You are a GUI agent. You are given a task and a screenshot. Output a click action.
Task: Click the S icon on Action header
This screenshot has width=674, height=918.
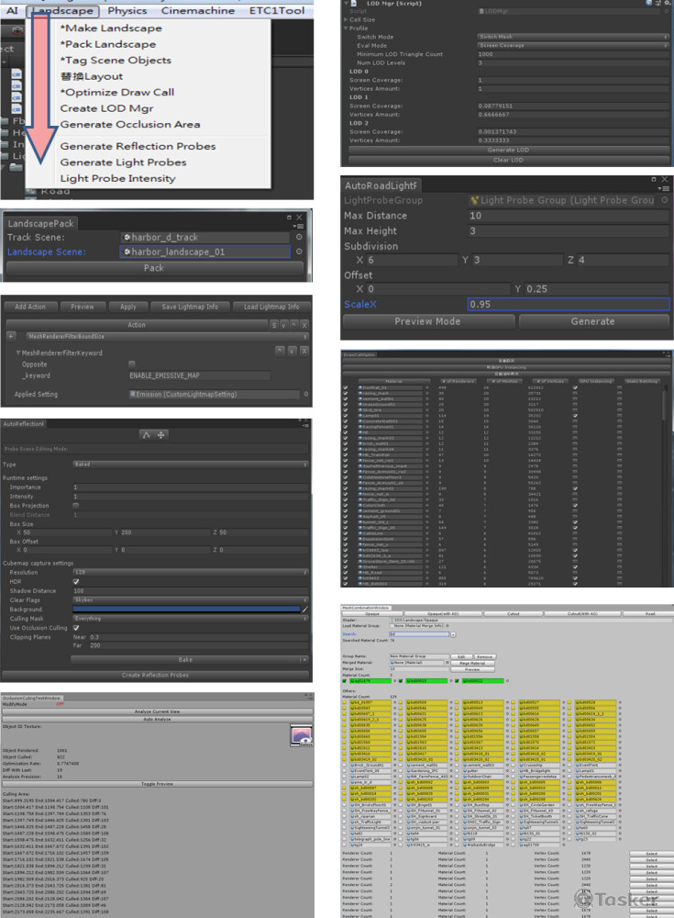pyautogui.click(x=274, y=325)
